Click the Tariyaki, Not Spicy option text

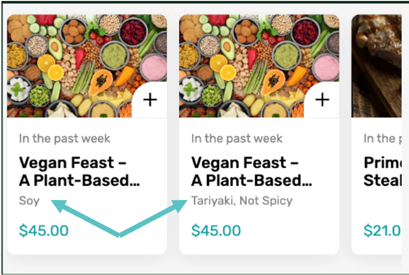point(242,201)
